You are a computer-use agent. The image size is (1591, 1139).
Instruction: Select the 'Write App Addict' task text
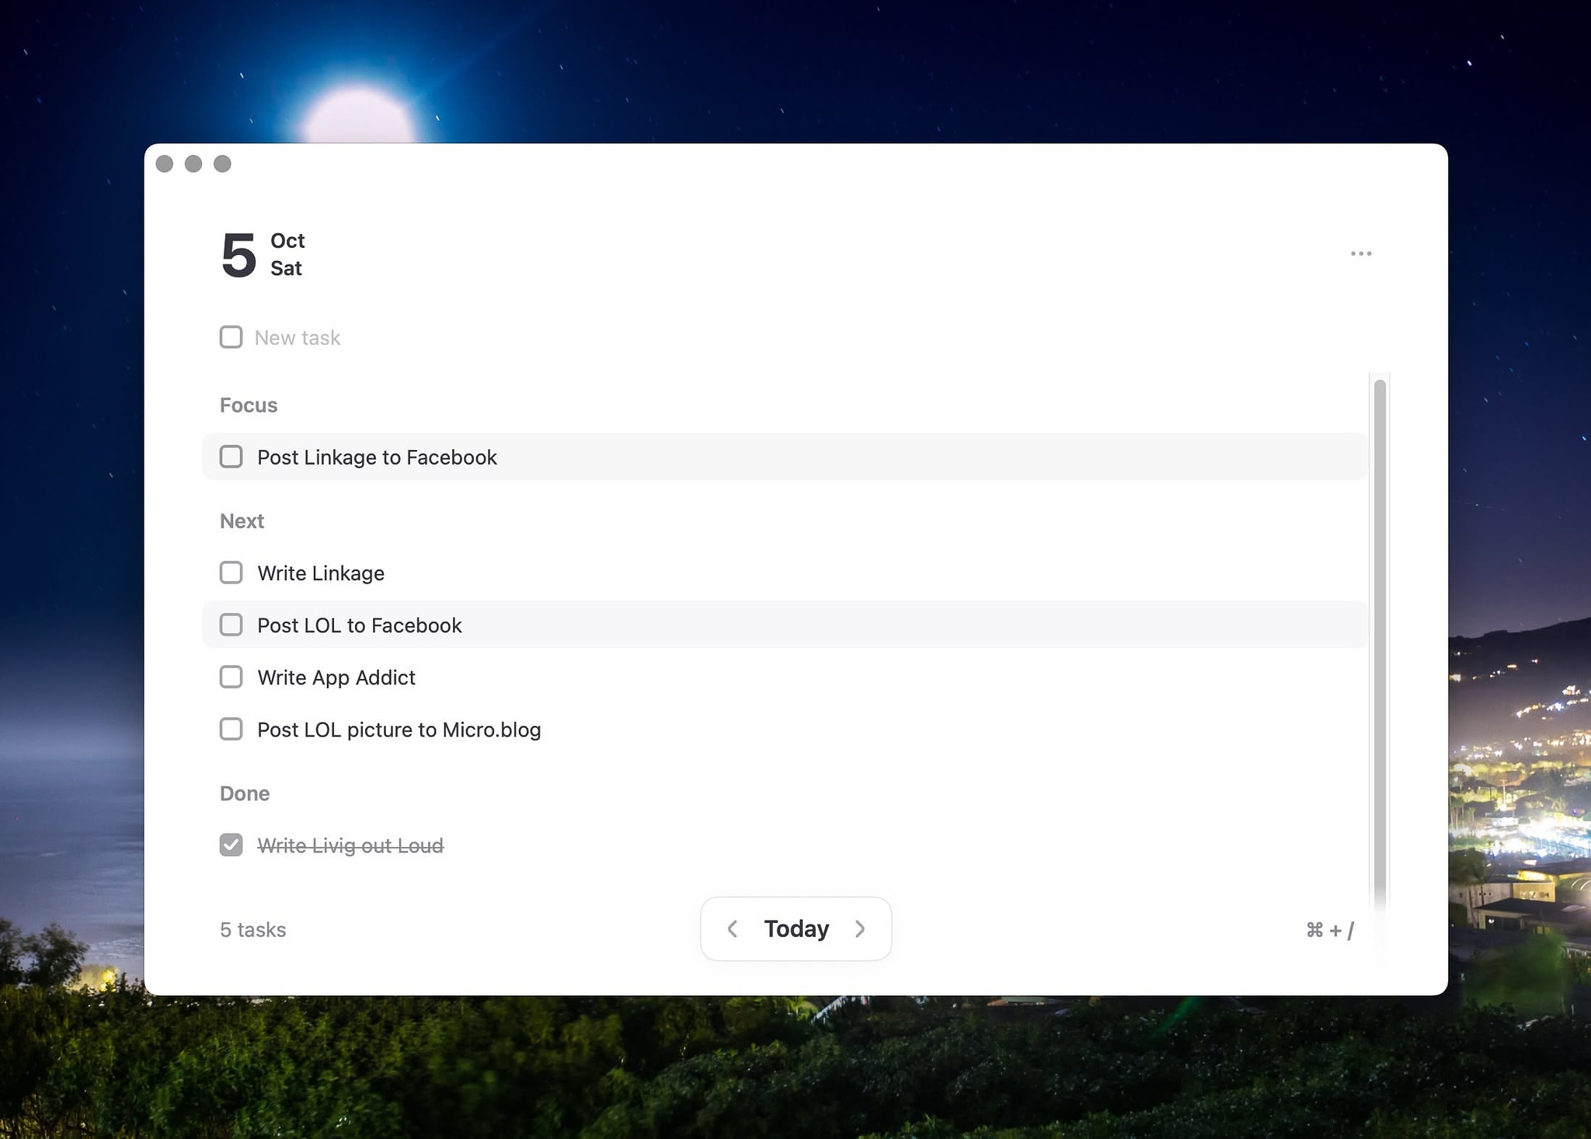point(336,677)
